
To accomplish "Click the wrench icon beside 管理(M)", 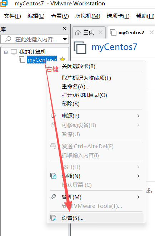I will (53, 197).
